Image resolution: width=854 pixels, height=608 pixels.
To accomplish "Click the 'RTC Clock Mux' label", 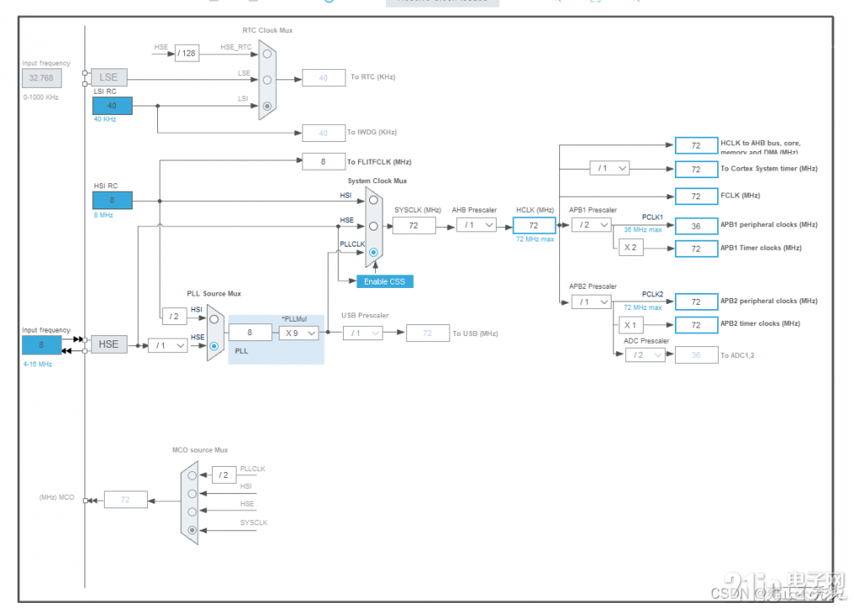I will point(268,30).
